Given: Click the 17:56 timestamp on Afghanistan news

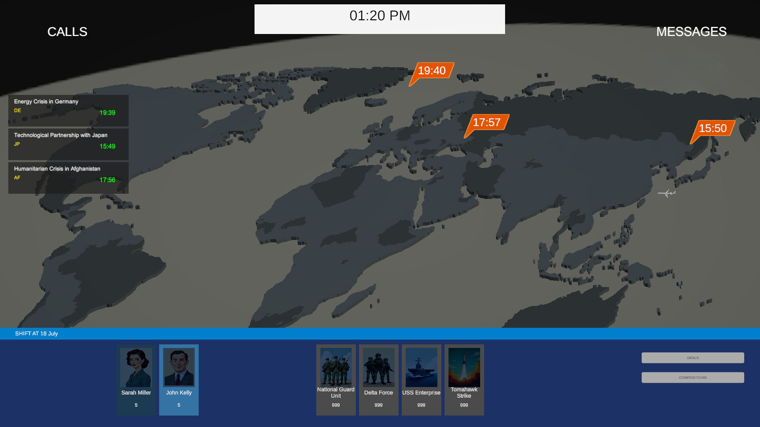Looking at the screenshot, I should tap(107, 179).
